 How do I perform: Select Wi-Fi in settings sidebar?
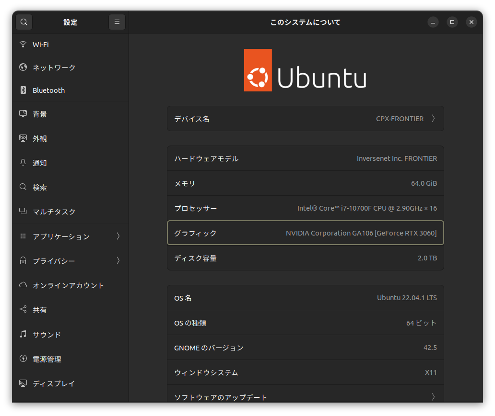click(71, 45)
